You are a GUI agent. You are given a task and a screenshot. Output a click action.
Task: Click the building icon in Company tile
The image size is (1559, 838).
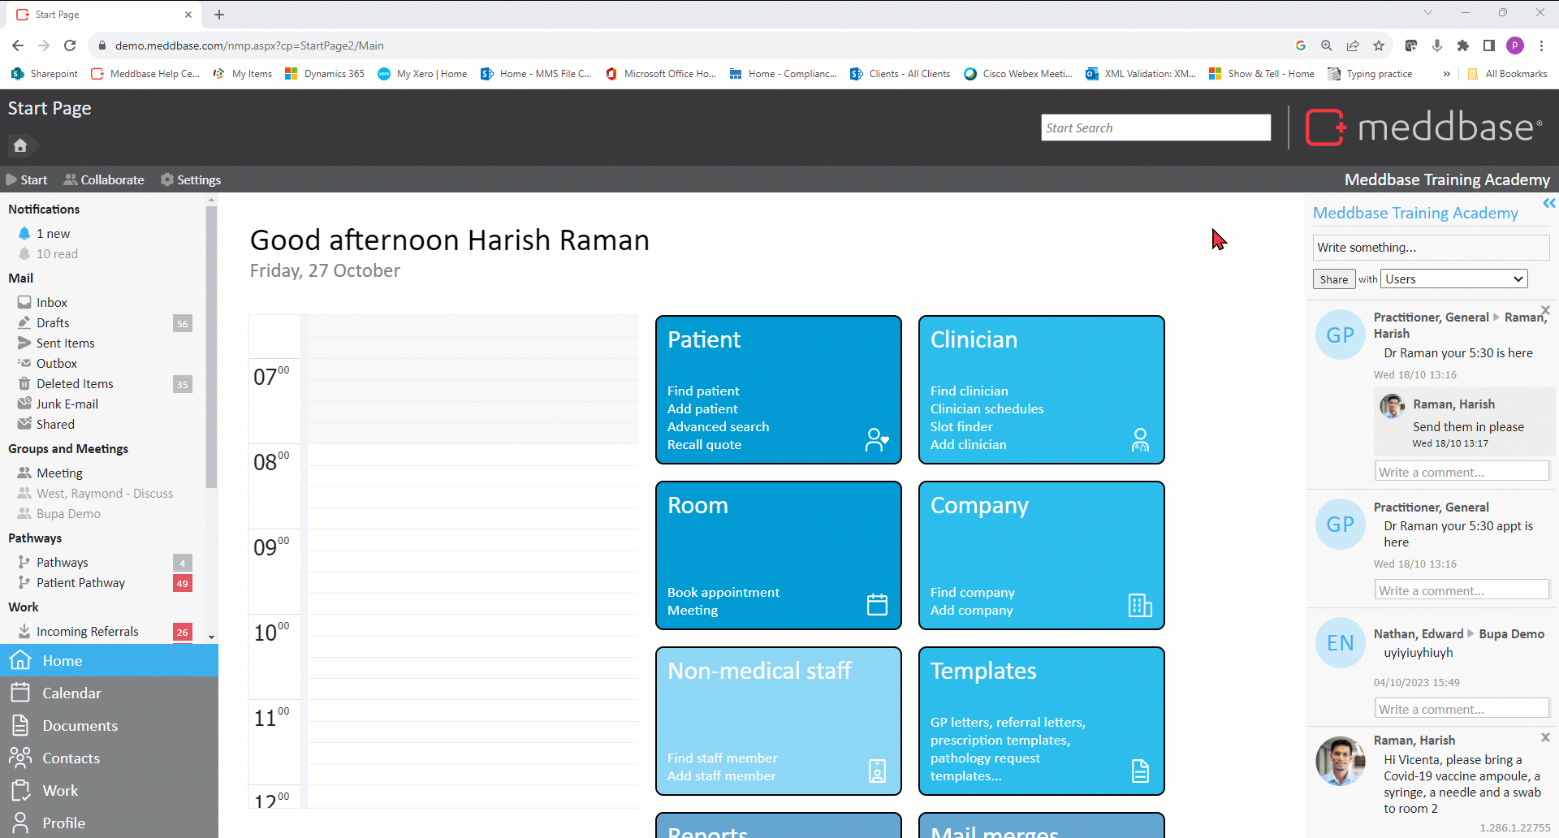click(1140, 605)
